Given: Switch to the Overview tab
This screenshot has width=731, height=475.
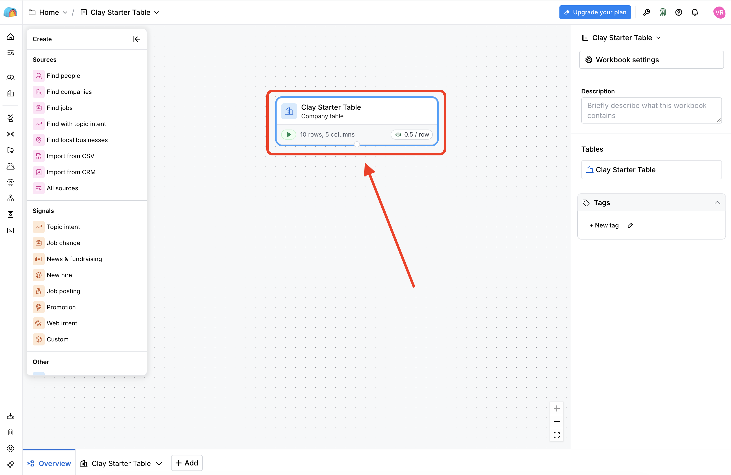Looking at the screenshot, I should (49, 463).
